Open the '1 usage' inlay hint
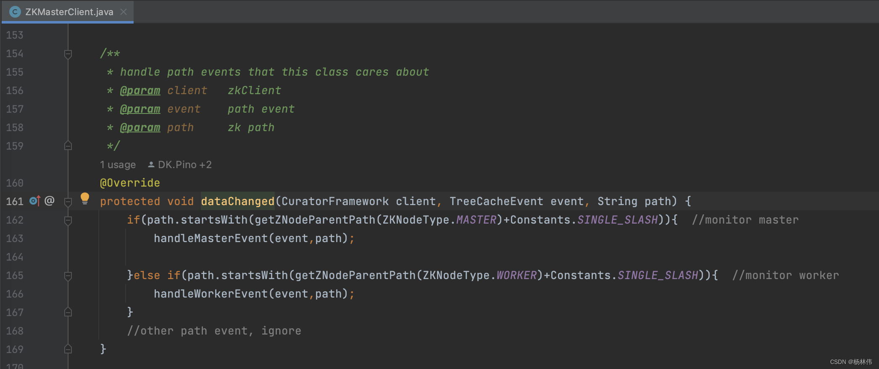Image resolution: width=879 pixels, height=369 pixels. point(118,165)
